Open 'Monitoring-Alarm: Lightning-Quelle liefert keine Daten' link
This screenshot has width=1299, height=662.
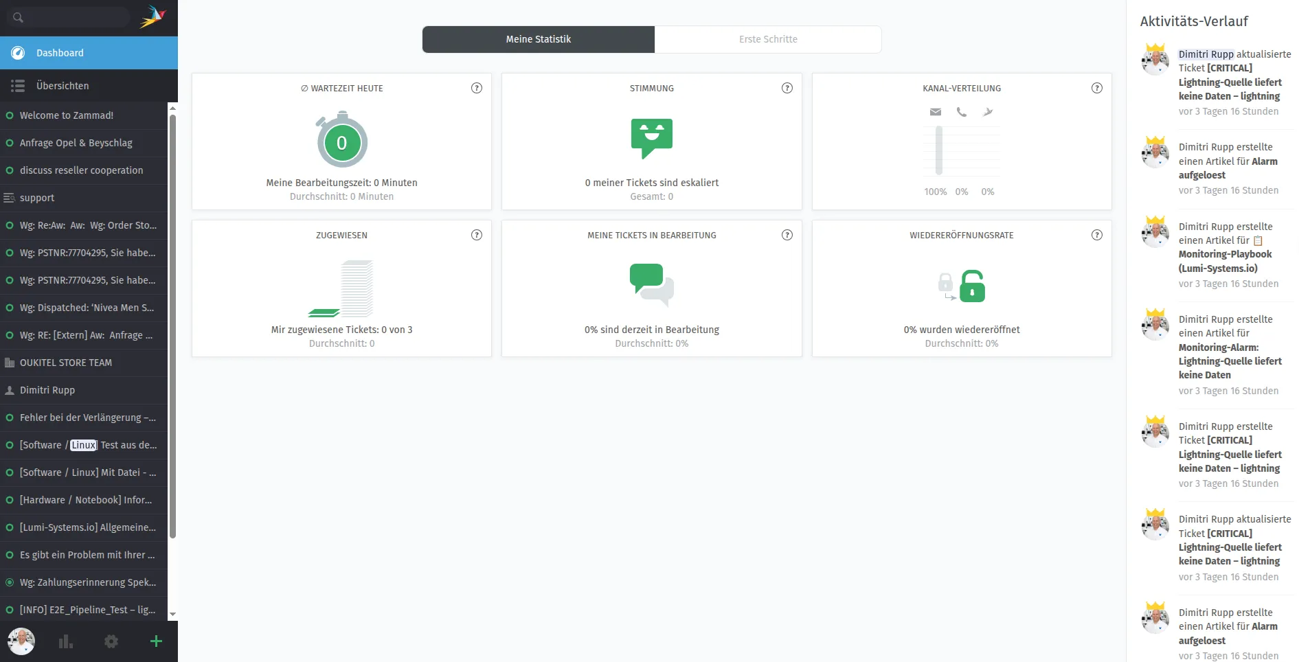[1230, 361]
